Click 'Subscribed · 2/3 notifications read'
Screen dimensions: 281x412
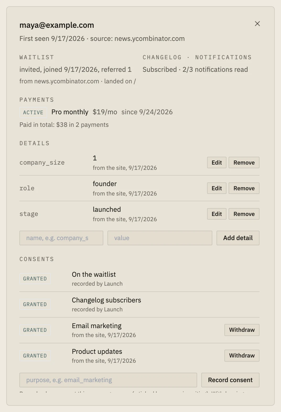click(x=195, y=69)
